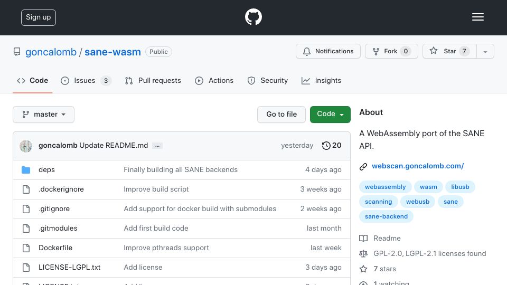Open the goncalomb commit author link
The image size is (507, 285).
point(58,146)
